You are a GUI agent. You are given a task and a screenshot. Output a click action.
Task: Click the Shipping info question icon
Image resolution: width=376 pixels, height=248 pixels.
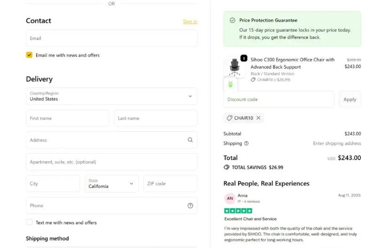tap(246, 143)
